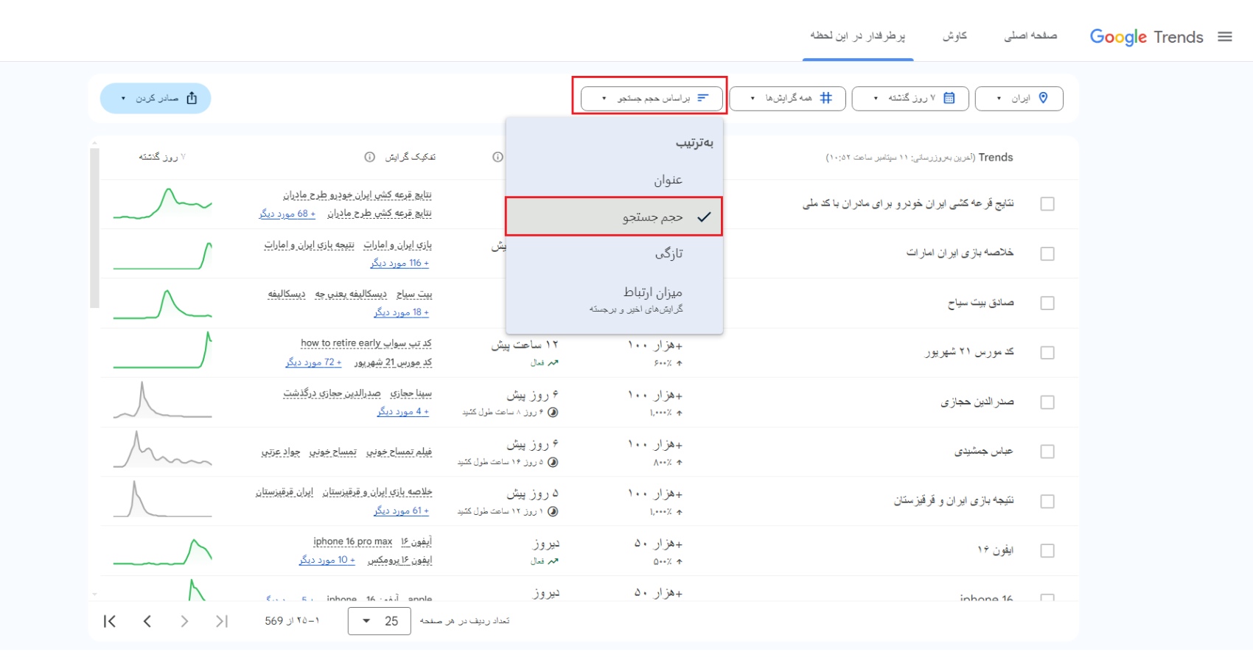Check the کد مورس ۲۱ شهریور row
The width and height of the screenshot is (1253, 663).
tap(1047, 353)
